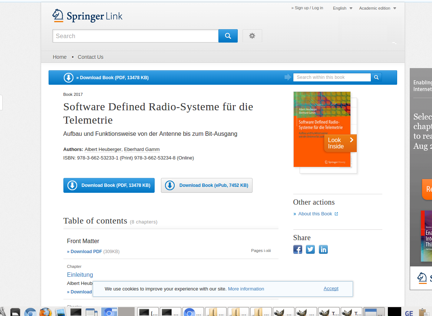Click Download Book PDF blue button
The image size is (432, 316).
(x=109, y=185)
